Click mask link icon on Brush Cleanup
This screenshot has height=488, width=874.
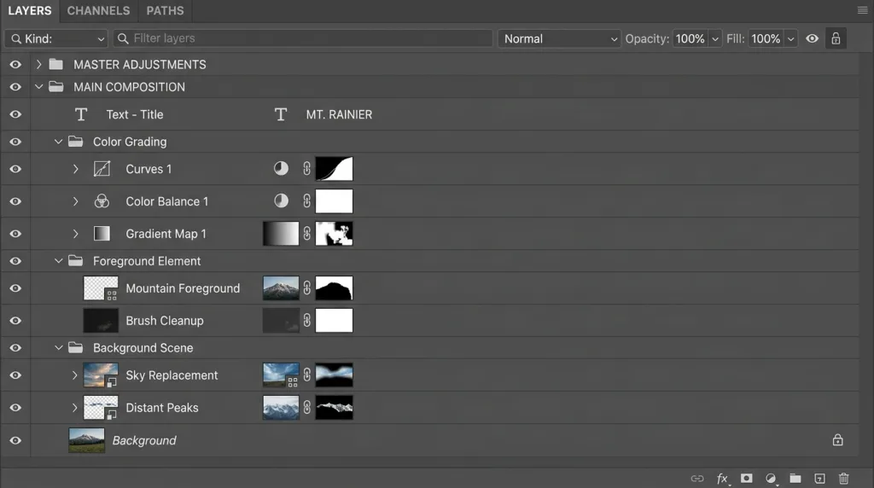click(307, 320)
